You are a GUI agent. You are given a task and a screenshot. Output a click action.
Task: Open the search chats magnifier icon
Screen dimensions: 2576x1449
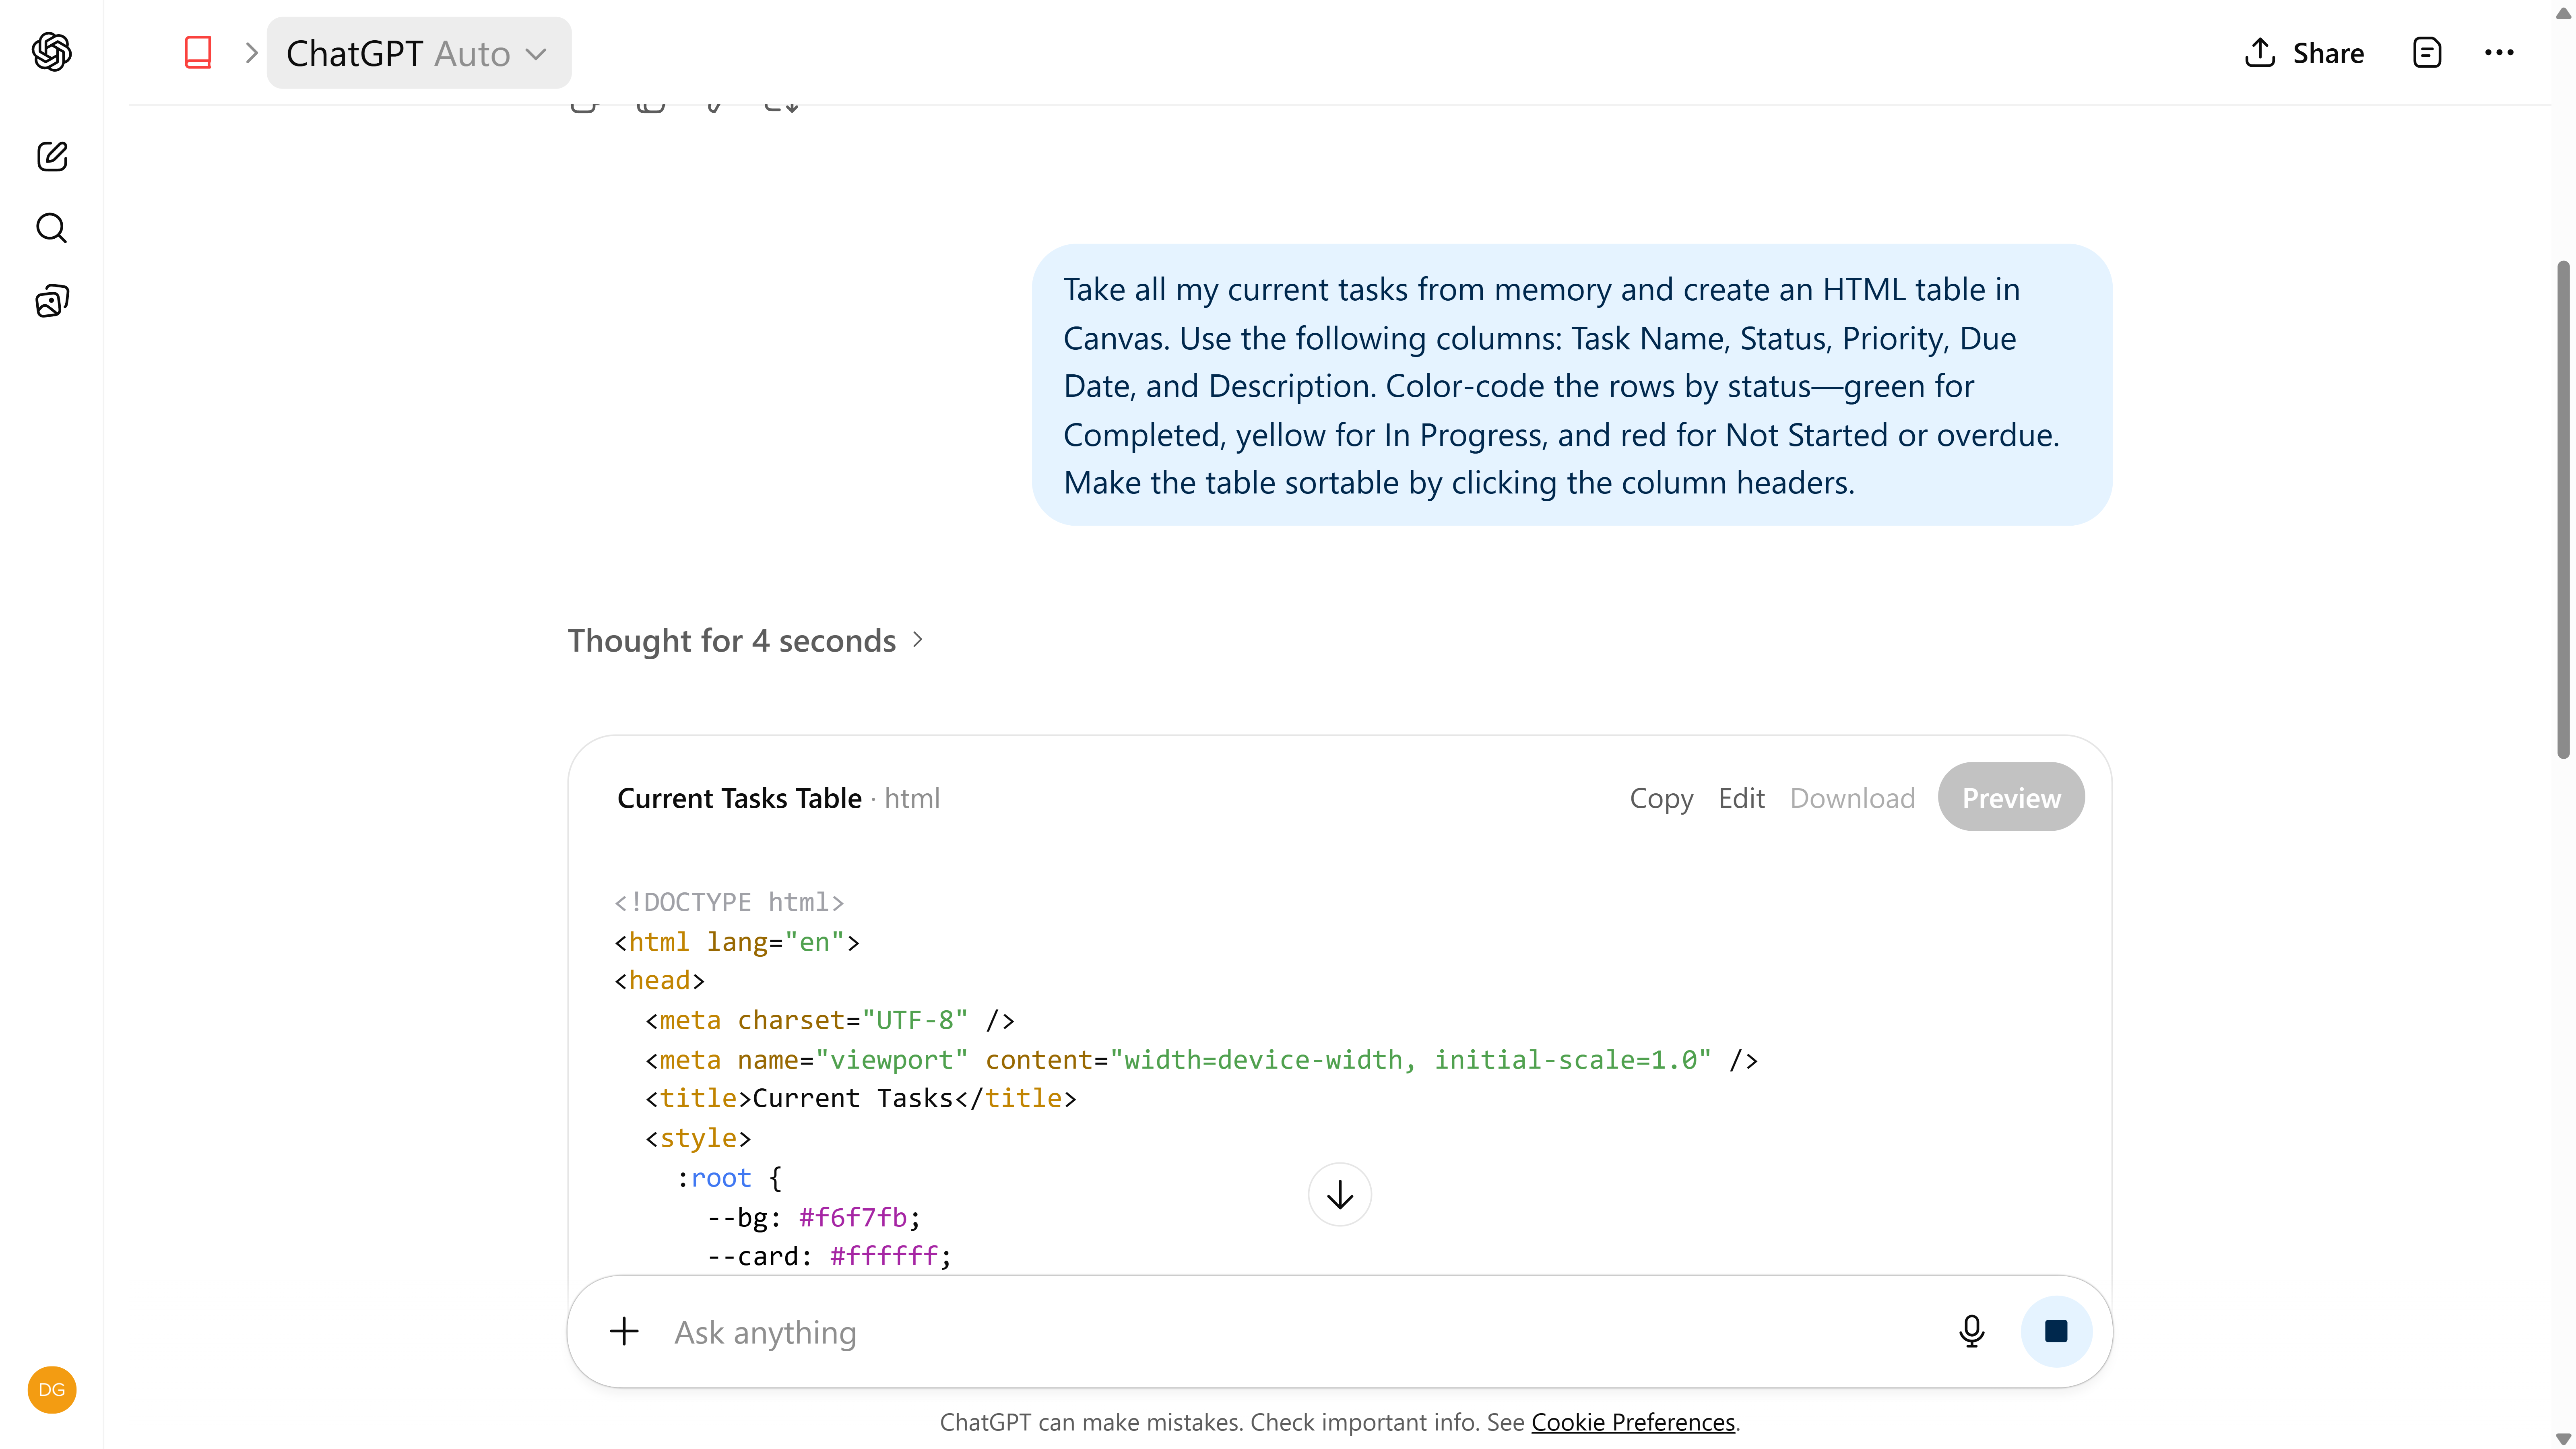(x=52, y=228)
